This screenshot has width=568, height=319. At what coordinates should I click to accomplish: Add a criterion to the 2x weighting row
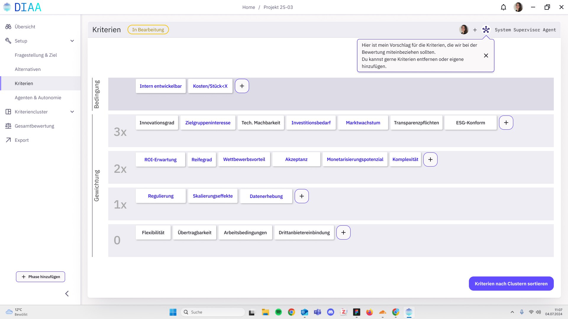click(430, 159)
